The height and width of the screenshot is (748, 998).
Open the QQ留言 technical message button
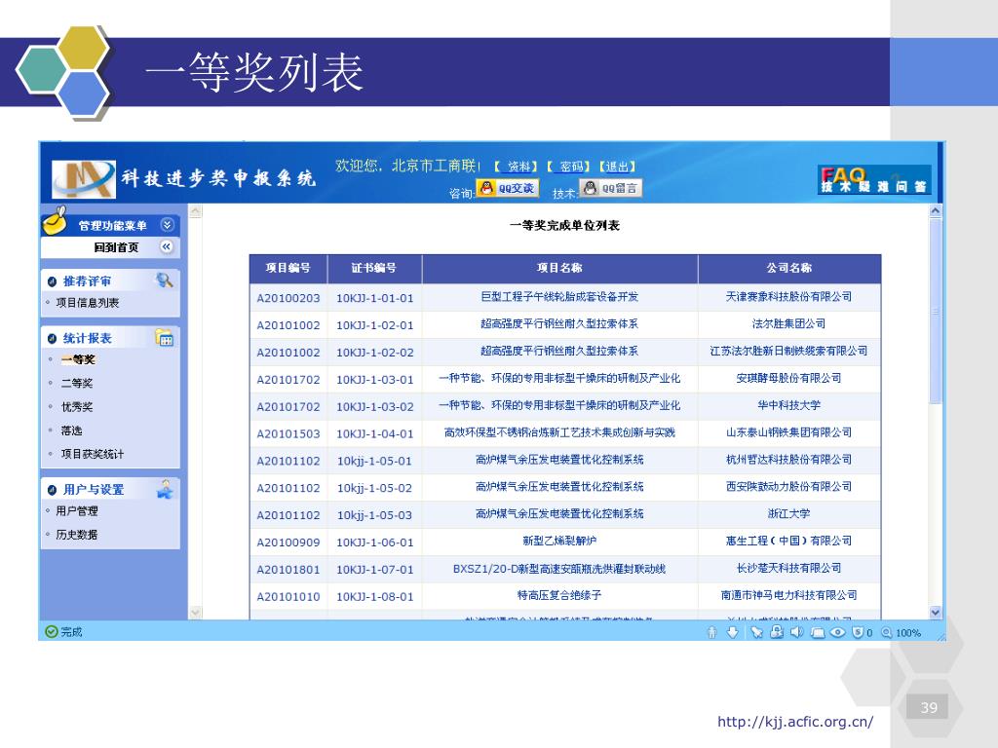pos(610,188)
